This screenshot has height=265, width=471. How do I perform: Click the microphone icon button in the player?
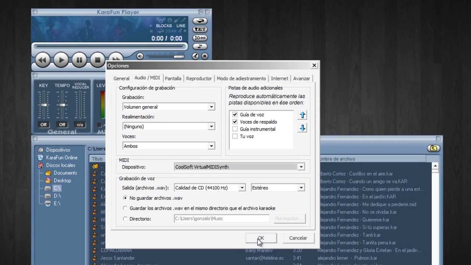click(x=195, y=56)
